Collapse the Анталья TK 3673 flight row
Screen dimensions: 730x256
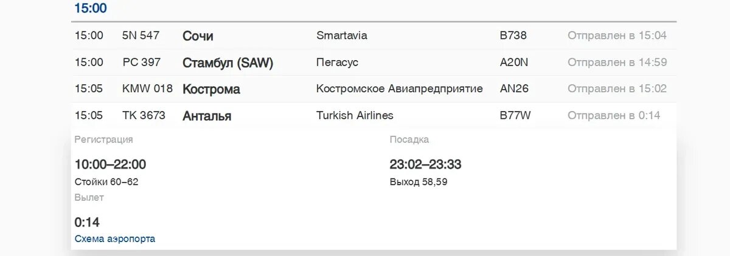(x=374, y=115)
